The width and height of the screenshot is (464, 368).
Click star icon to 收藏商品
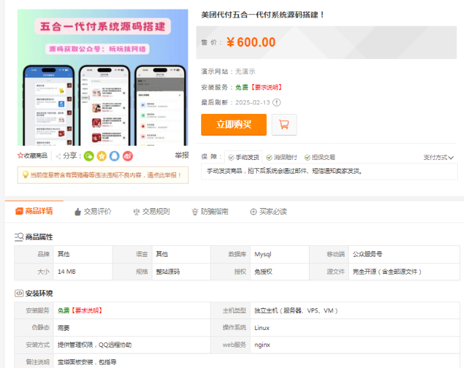click(20, 156)
